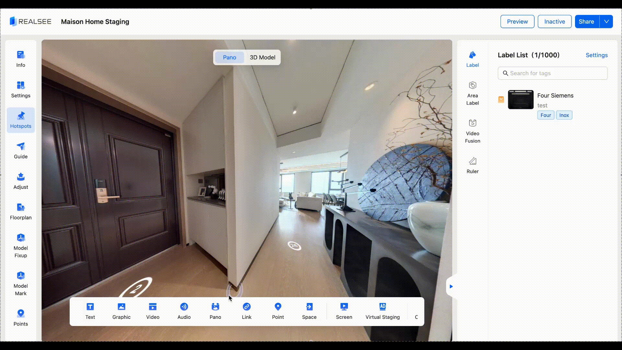Click the Preview button
This screenshot has height=350, width=622.
point(517,21)
